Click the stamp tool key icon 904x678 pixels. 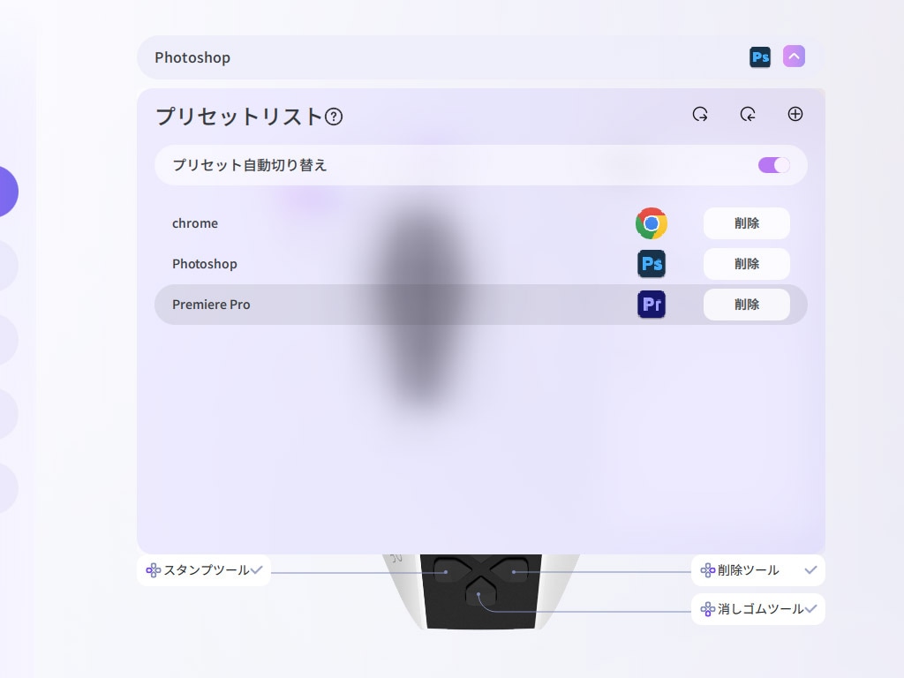pos(154,570)
